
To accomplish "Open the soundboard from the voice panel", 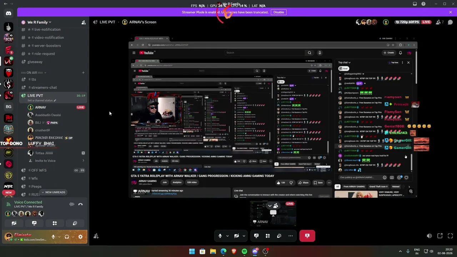I will pyautogui.click(x=75, y=223).
